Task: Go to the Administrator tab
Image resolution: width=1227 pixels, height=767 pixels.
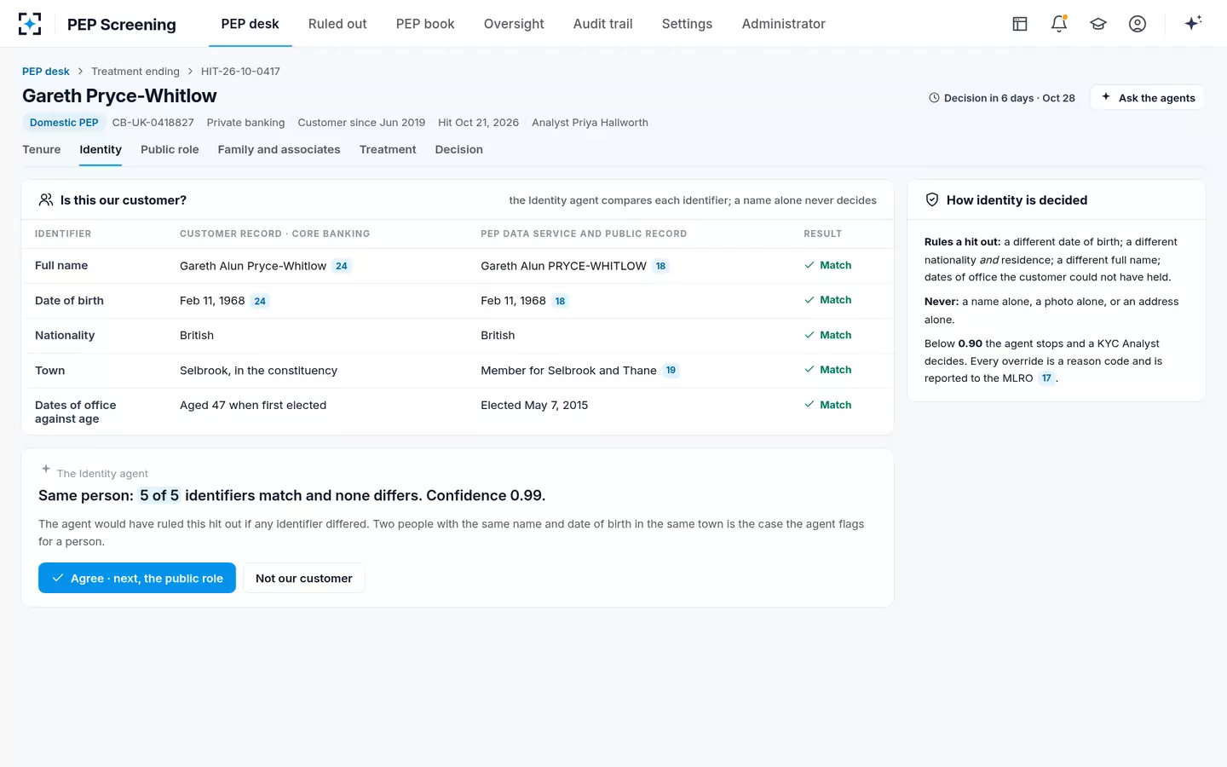Action: coord(784,24)
